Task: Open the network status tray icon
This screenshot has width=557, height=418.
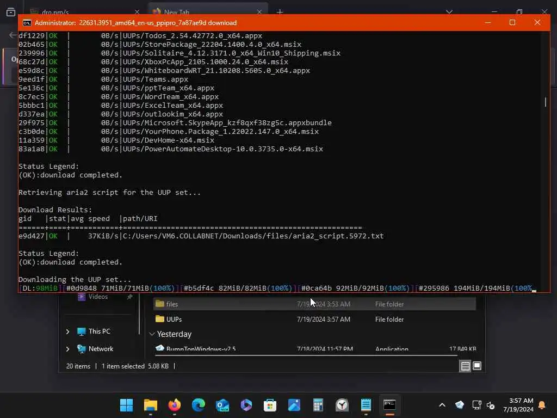Action: [x=476, y=405]
